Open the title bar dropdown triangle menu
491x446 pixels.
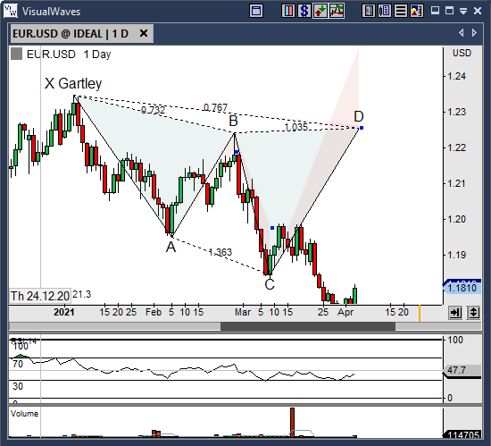(x=463, y=12)
